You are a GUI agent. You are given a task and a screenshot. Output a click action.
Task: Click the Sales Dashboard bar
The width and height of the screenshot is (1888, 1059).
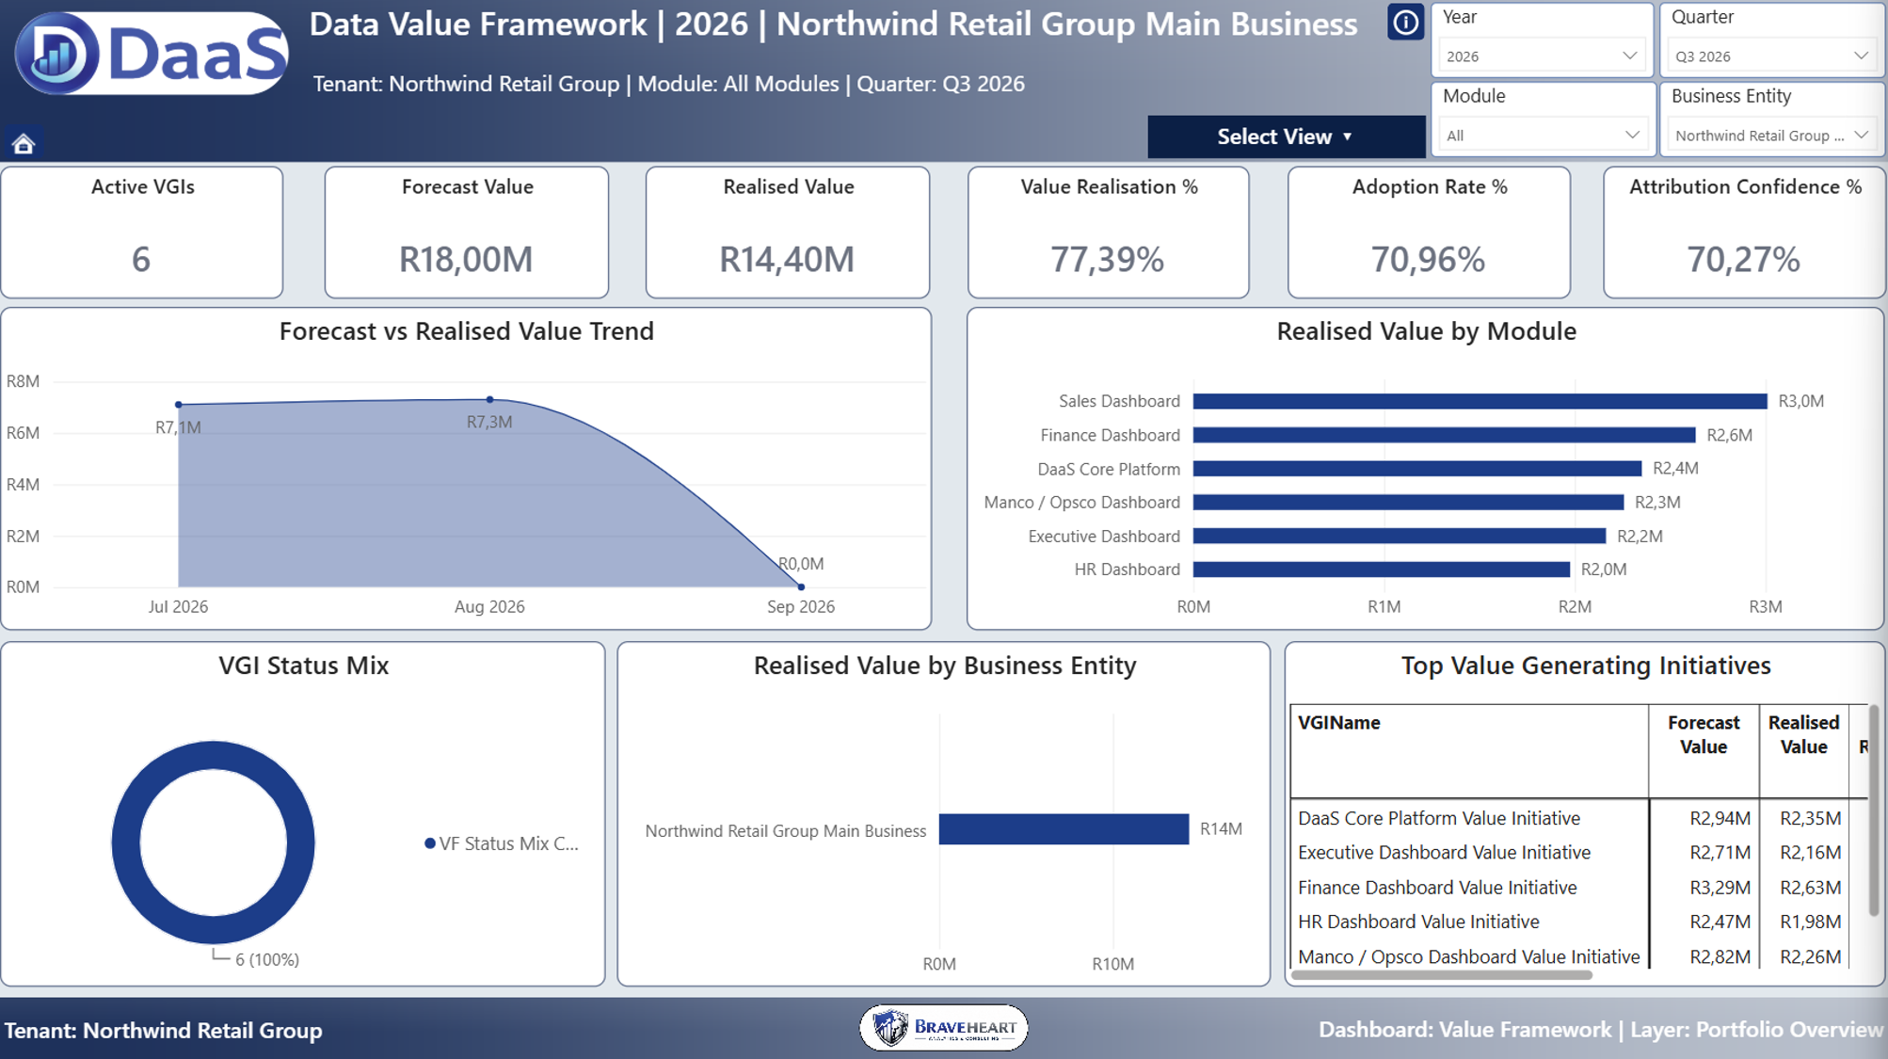click(1480, 401)
